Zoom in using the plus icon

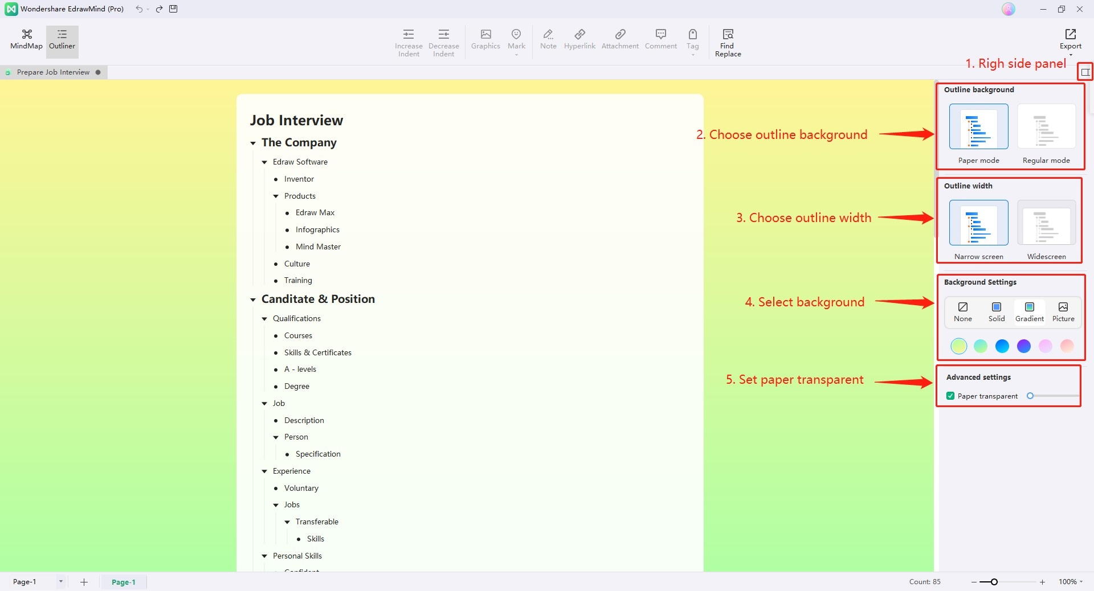(1042, 582)
